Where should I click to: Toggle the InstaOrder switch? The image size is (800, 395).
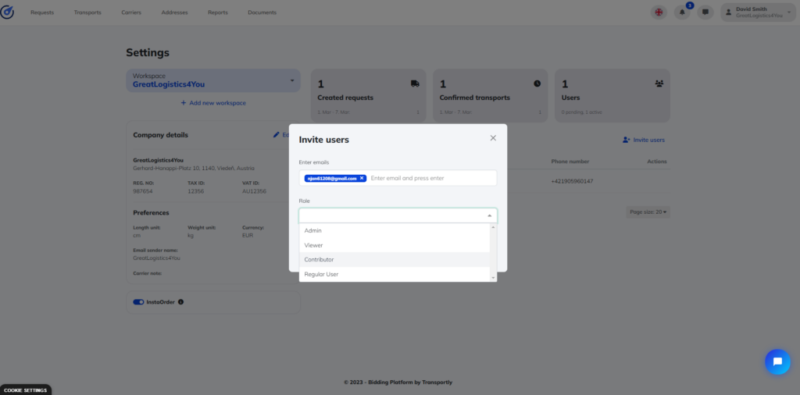139,302
